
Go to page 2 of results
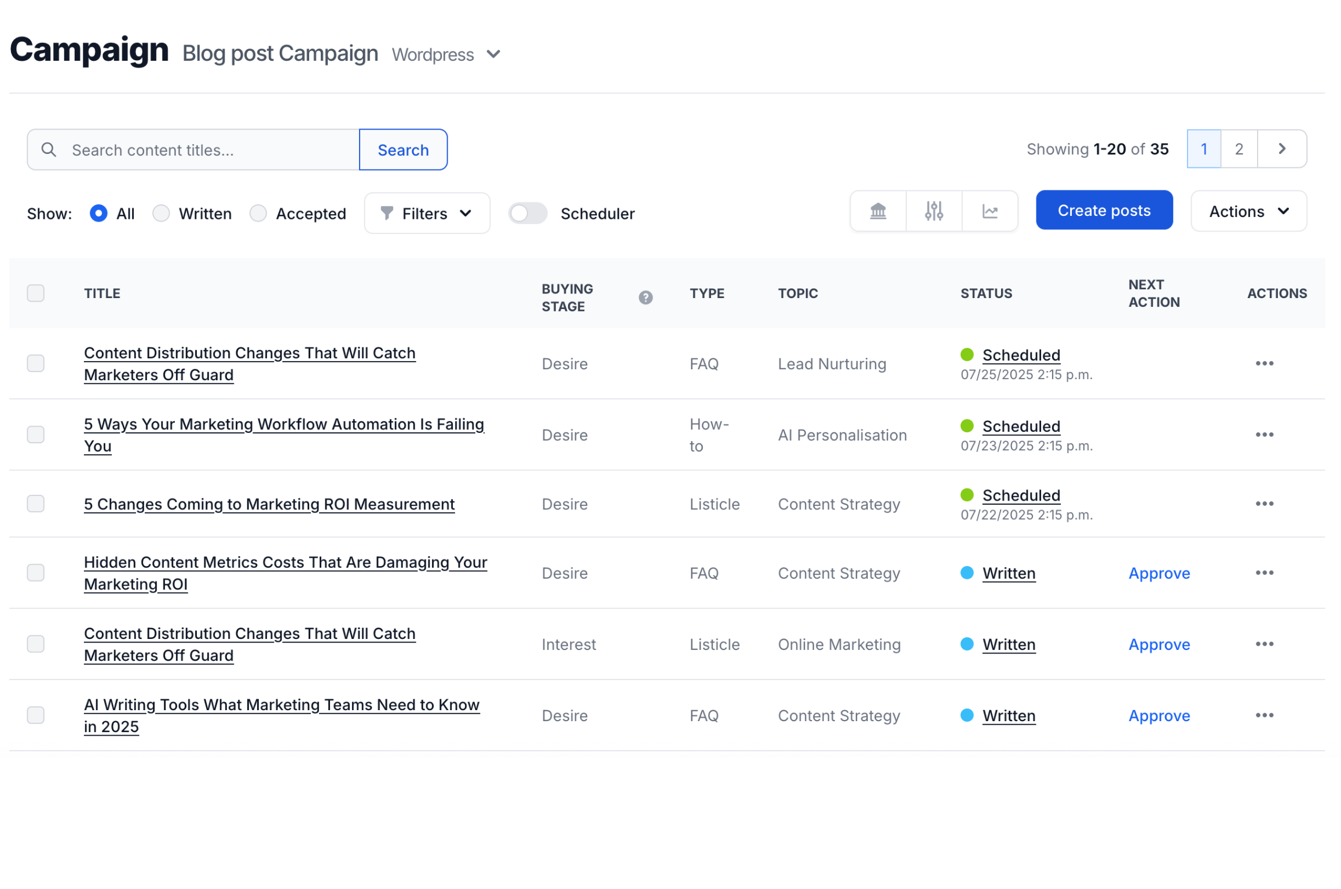pos(1239,149)
